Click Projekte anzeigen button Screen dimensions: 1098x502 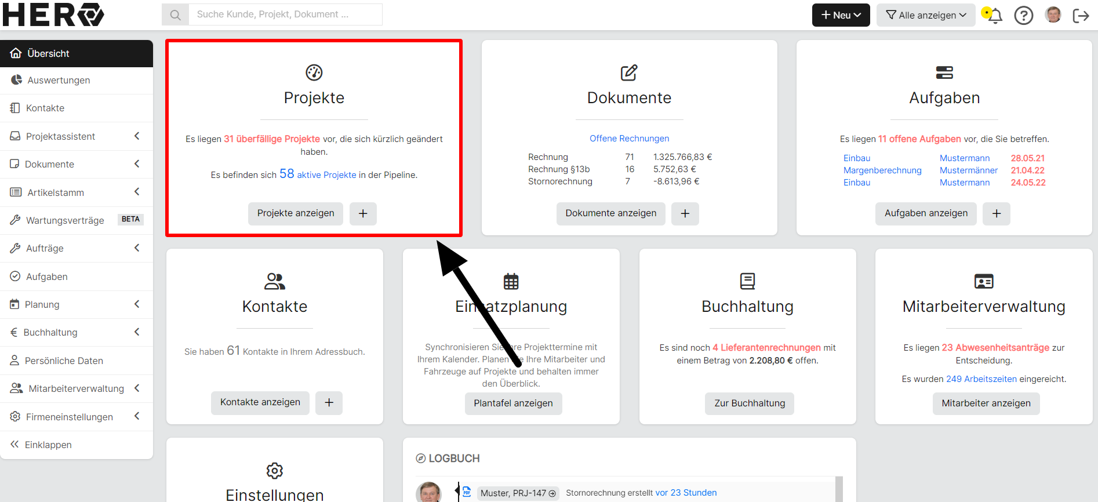(296, 213)
